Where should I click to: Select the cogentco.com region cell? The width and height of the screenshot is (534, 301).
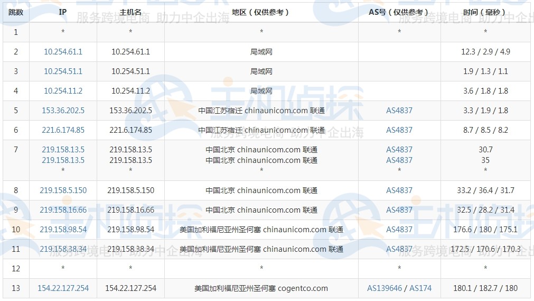[x=261, y=288]
